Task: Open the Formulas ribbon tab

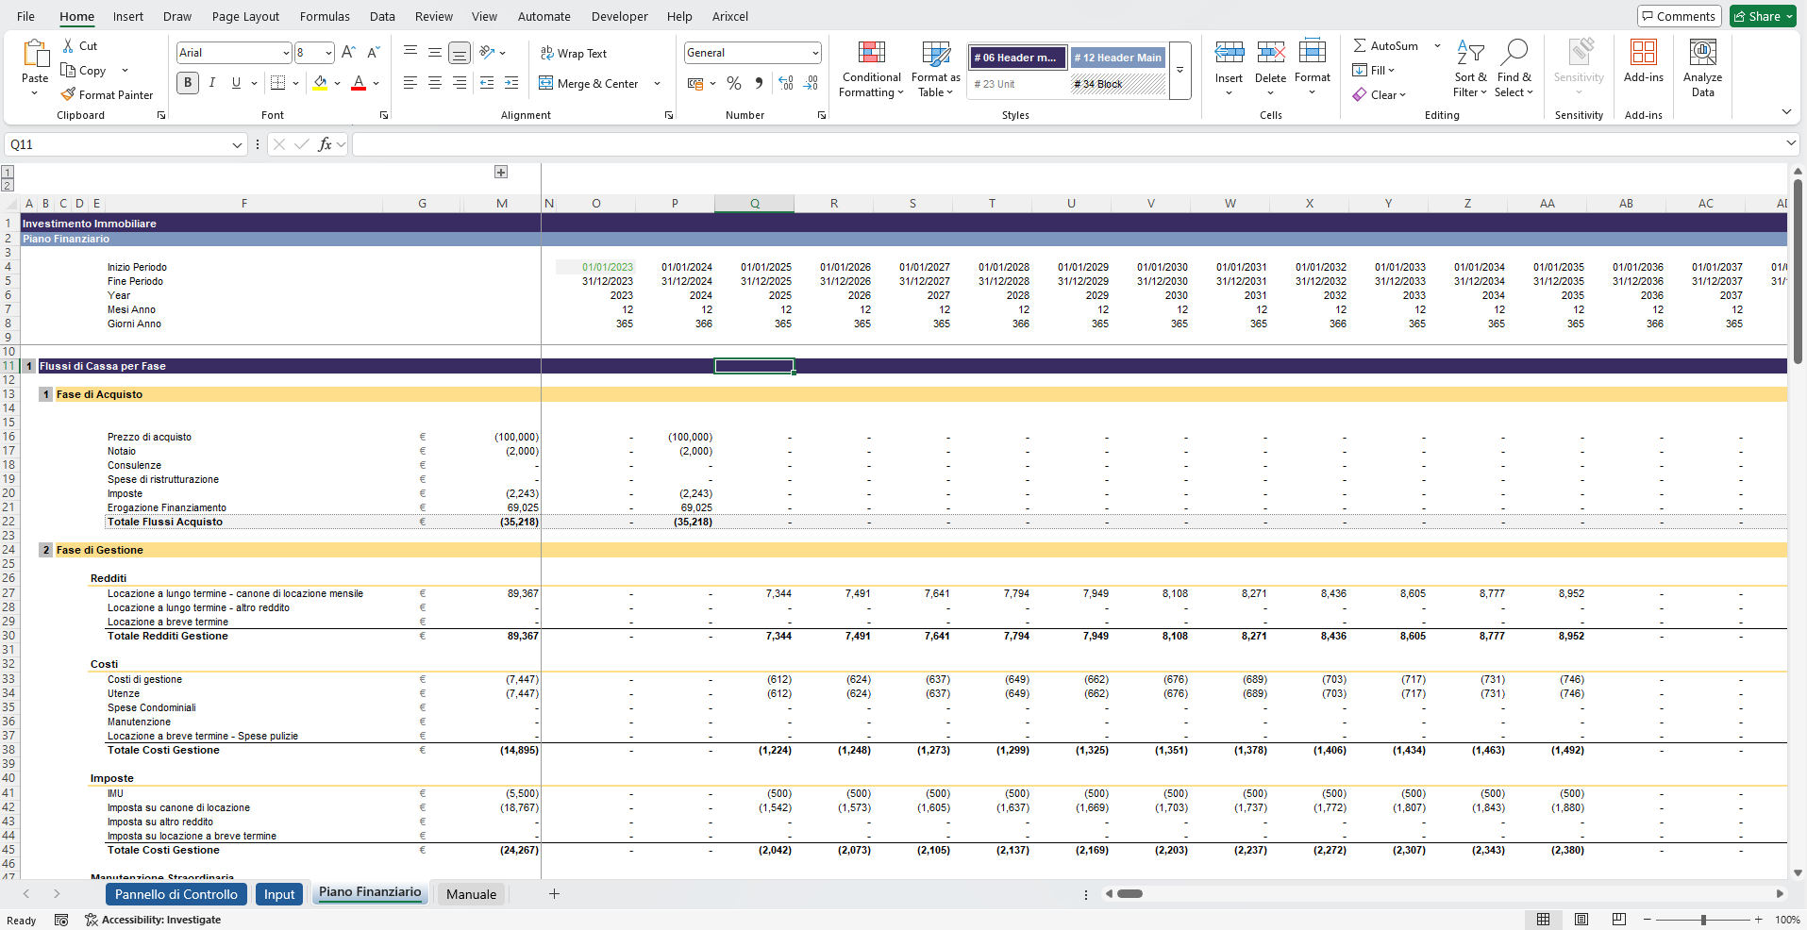Action: pyautogui.click(x=325, y=16)
